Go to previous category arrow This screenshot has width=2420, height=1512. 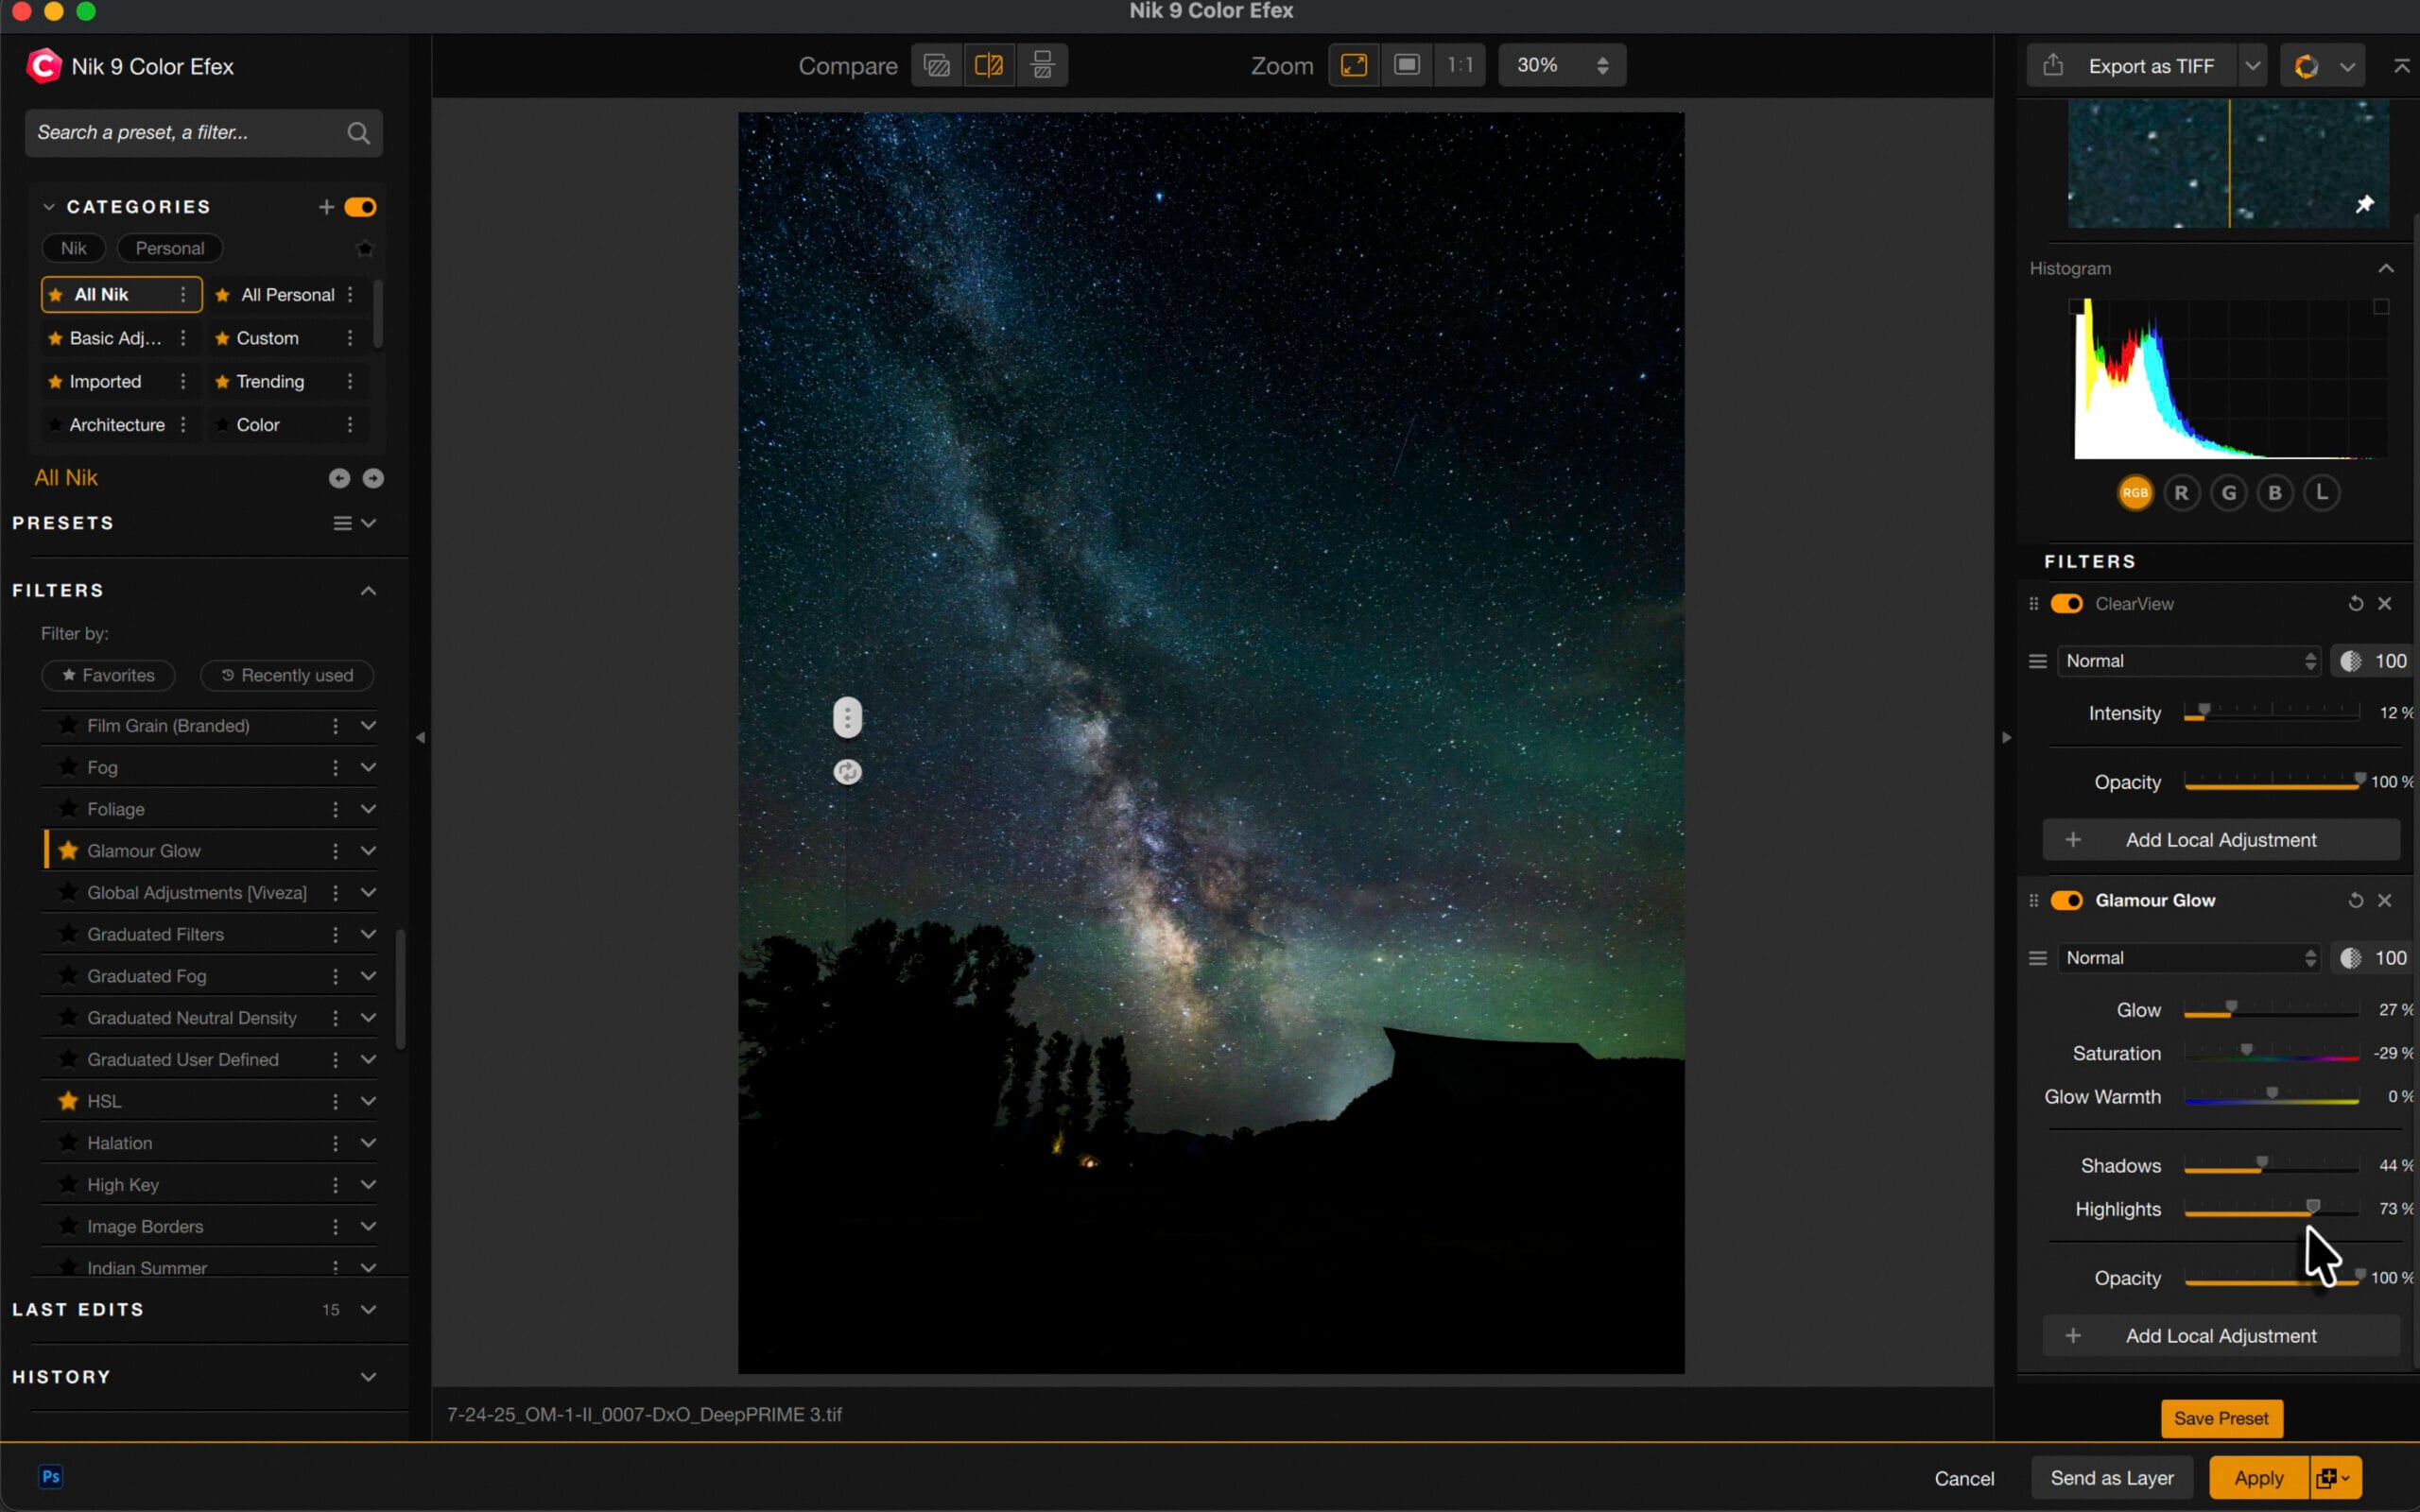(x=339, y=479)
